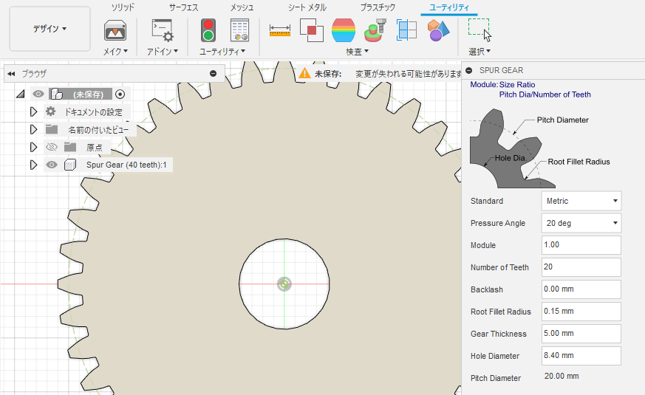Click the Module value field
645x395 pixels.
click(x=581, y=245)
